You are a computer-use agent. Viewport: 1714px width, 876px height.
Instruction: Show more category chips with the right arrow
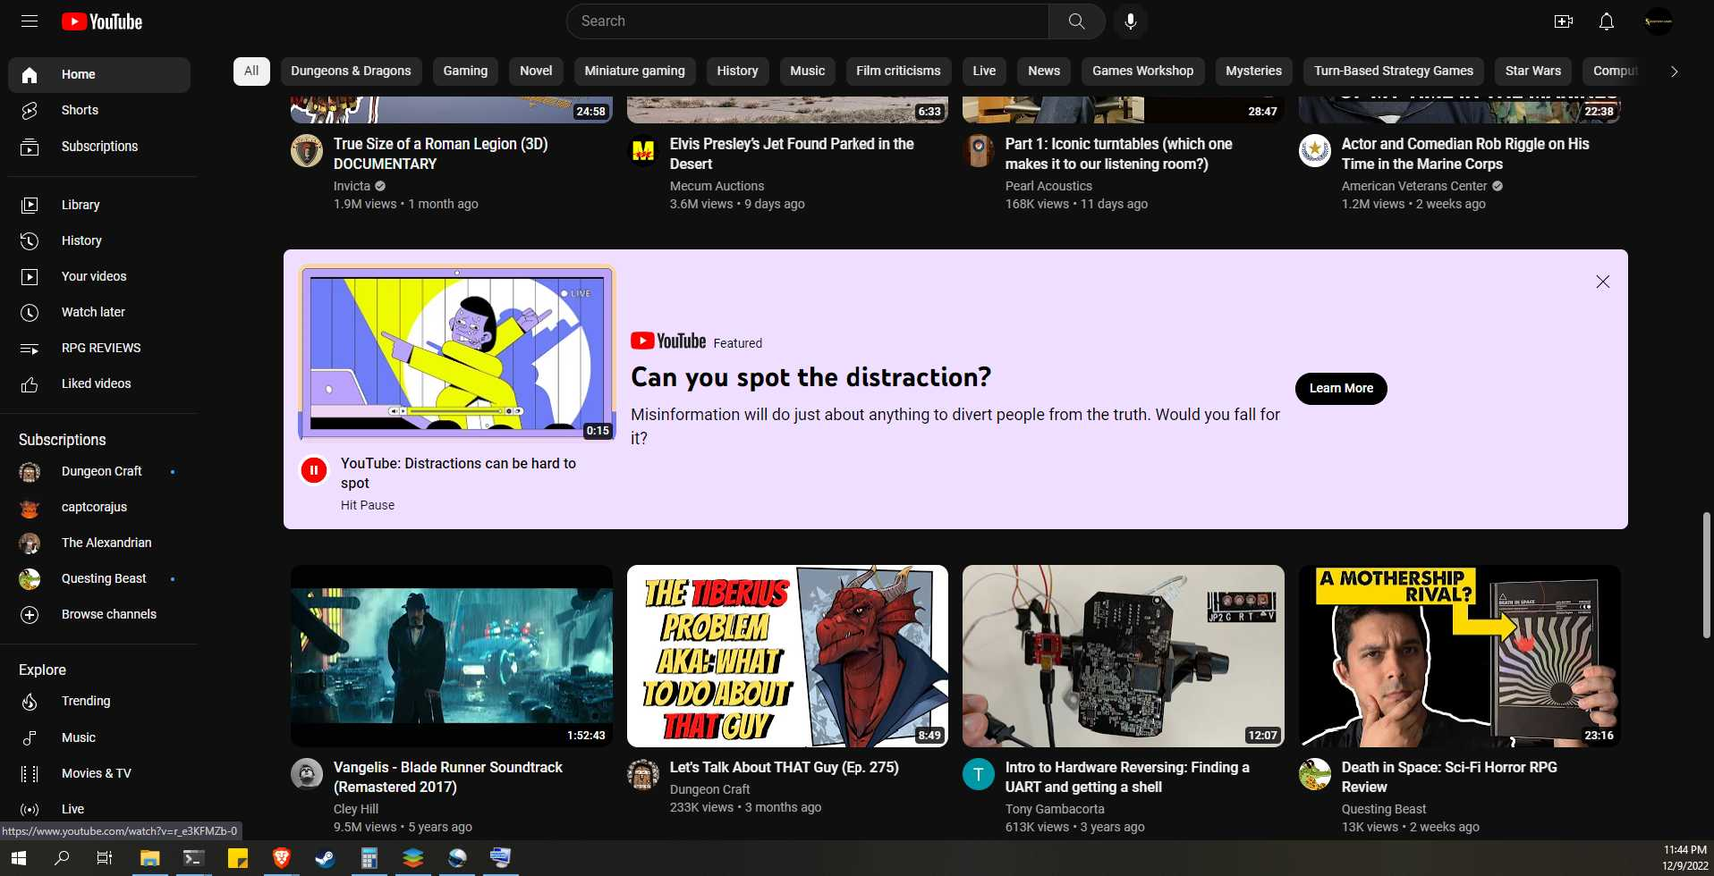[1675, 72]
